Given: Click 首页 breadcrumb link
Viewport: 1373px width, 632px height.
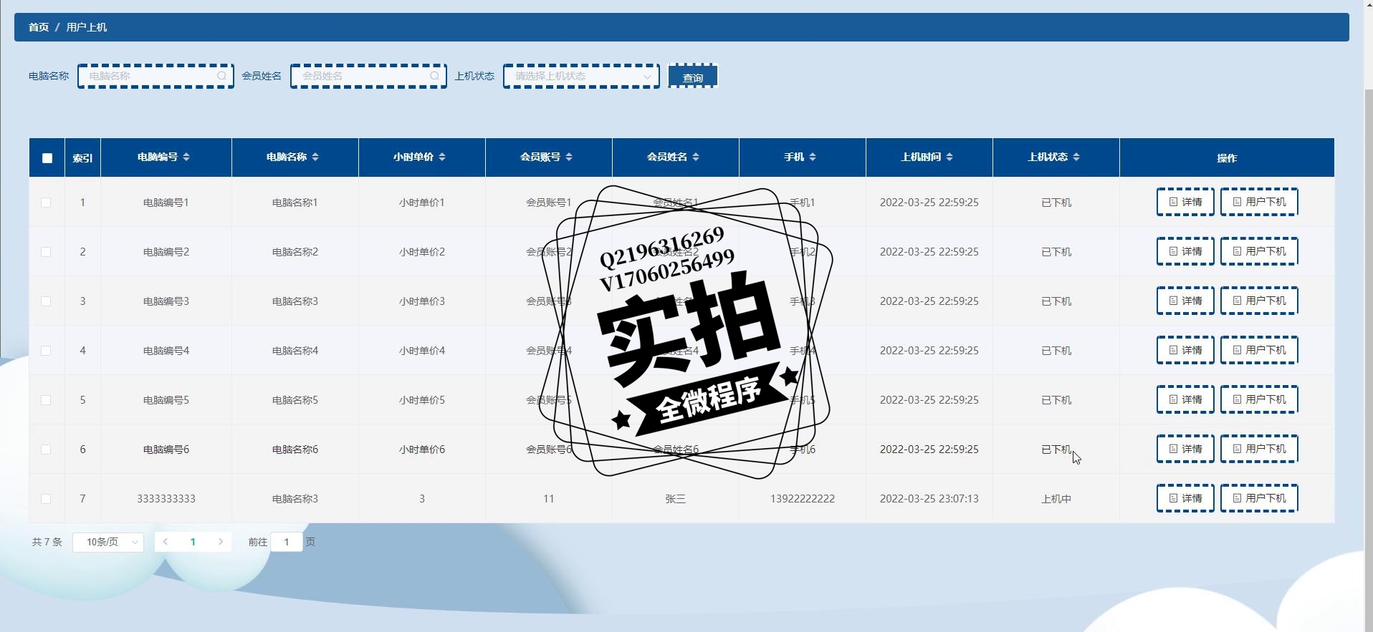Looking at the screenshot, I should click(39, 27).
